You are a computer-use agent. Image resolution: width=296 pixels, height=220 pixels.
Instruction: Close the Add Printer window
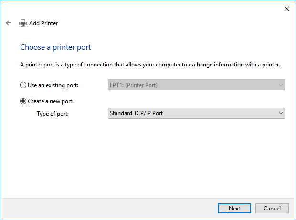[286, 9]
